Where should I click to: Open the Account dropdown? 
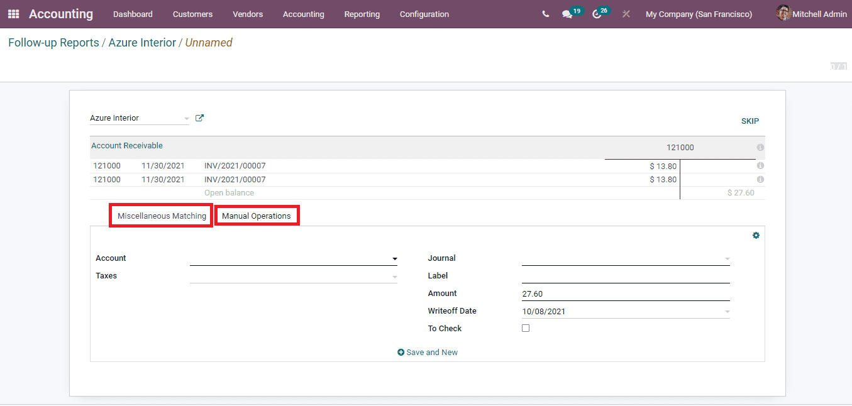click(x=395, y=258)
